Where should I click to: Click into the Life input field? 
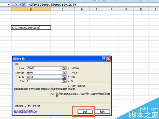click(x=44, y=77)
